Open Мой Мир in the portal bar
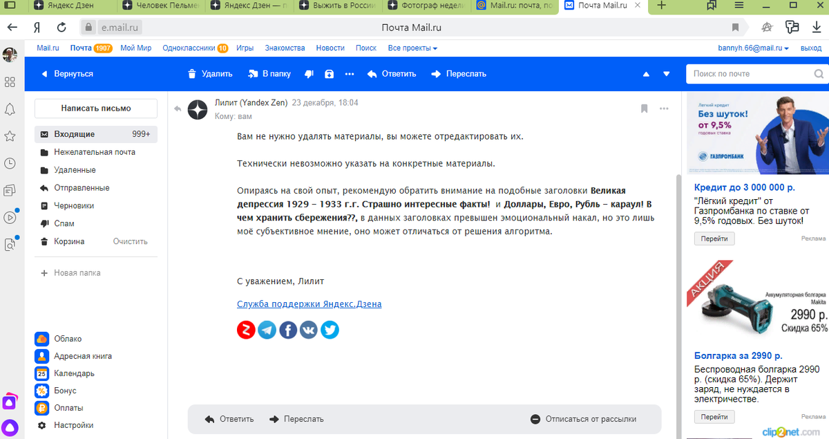Image resolution: width=829 pixels, height=439 pixels. (135, 48)
